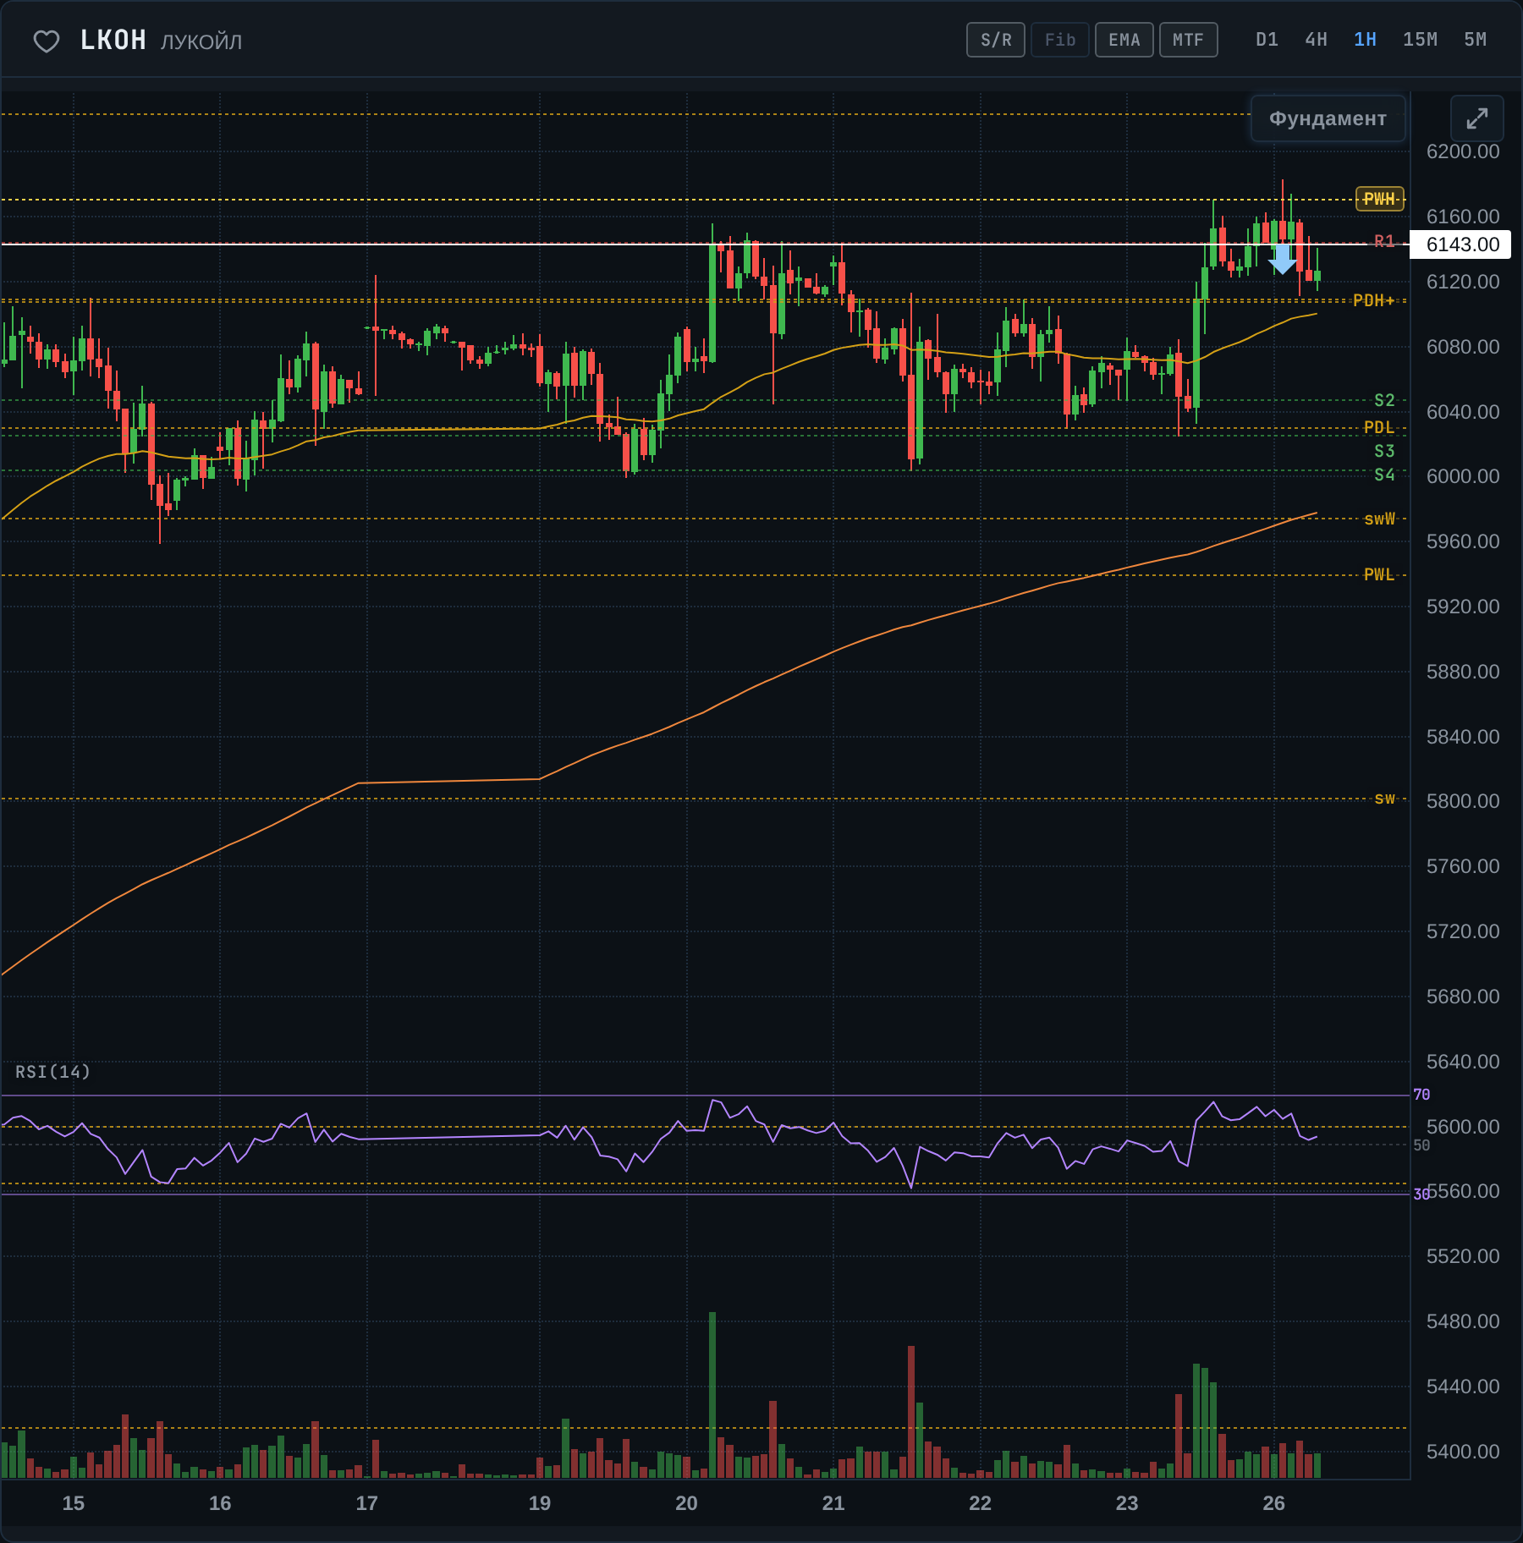This screenshot has height=1543, width=1523.
Task: Click the 6000.00 price axis label
Action: pos(1463,476)
